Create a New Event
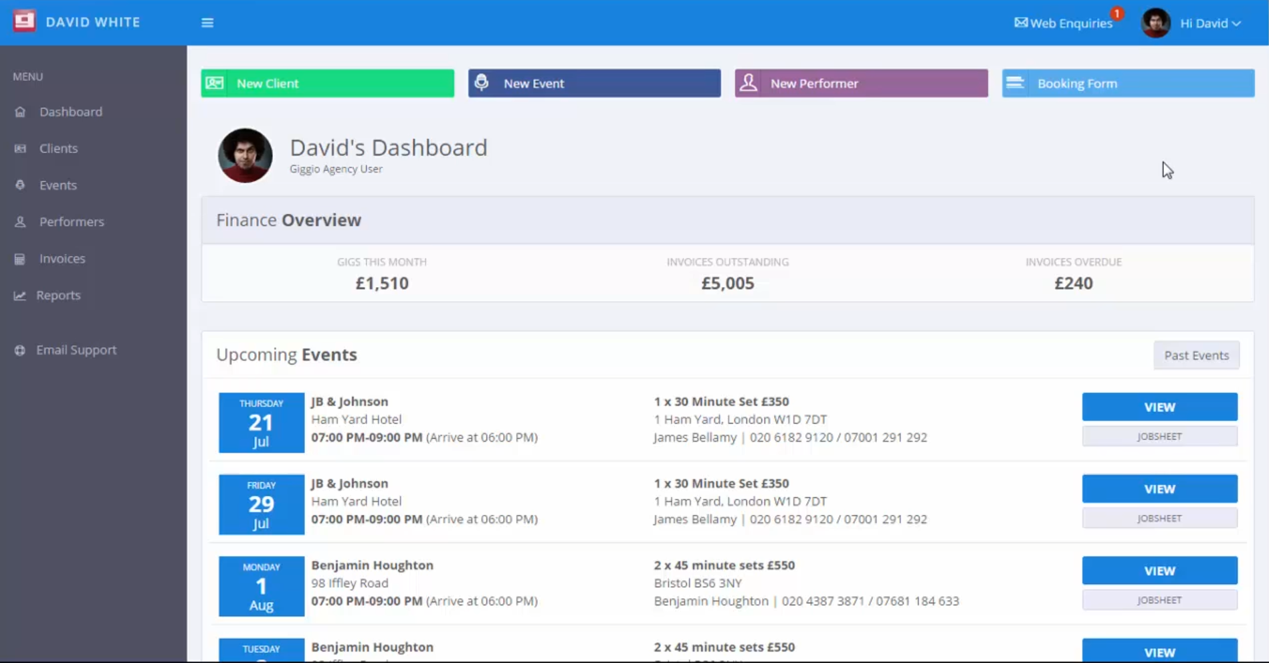 tap(594, 84)
